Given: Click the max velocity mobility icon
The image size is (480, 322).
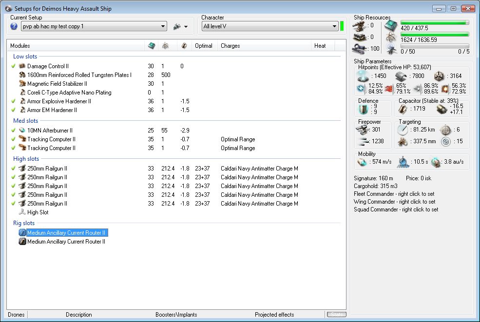Looking at the screenshot, I should pos(362,162).
